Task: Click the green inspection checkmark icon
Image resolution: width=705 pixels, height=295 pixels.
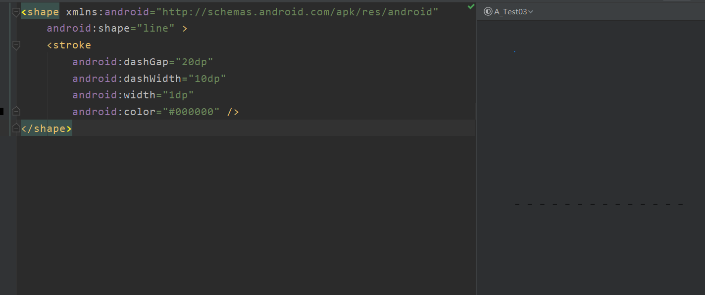Action: (x=471, y=7)
